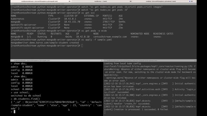Click the bottom-right kopf pane title bar

150,61
